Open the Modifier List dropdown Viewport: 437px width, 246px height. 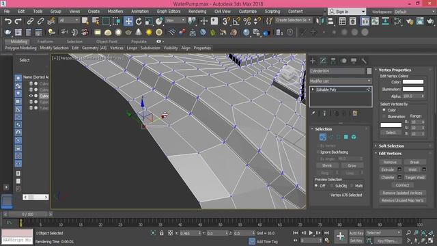340,81
